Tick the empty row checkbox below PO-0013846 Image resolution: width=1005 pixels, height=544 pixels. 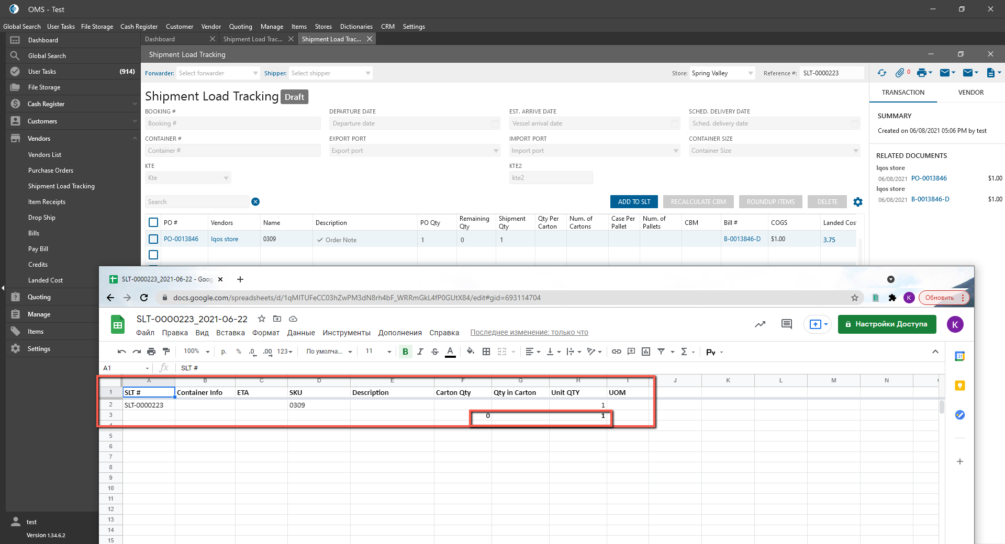click(153, 255)
